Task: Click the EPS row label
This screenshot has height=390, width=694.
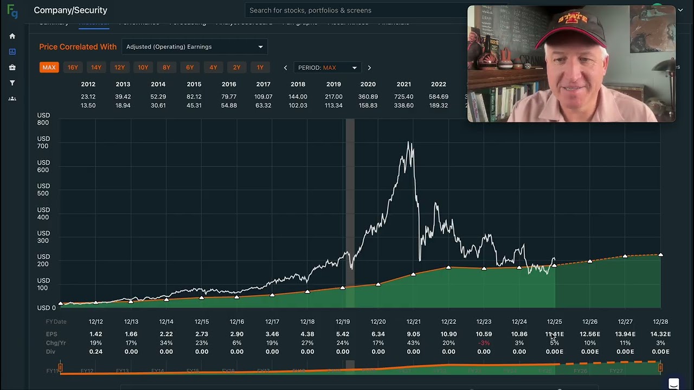Action: pyautogui.click(x=51, y=334)
